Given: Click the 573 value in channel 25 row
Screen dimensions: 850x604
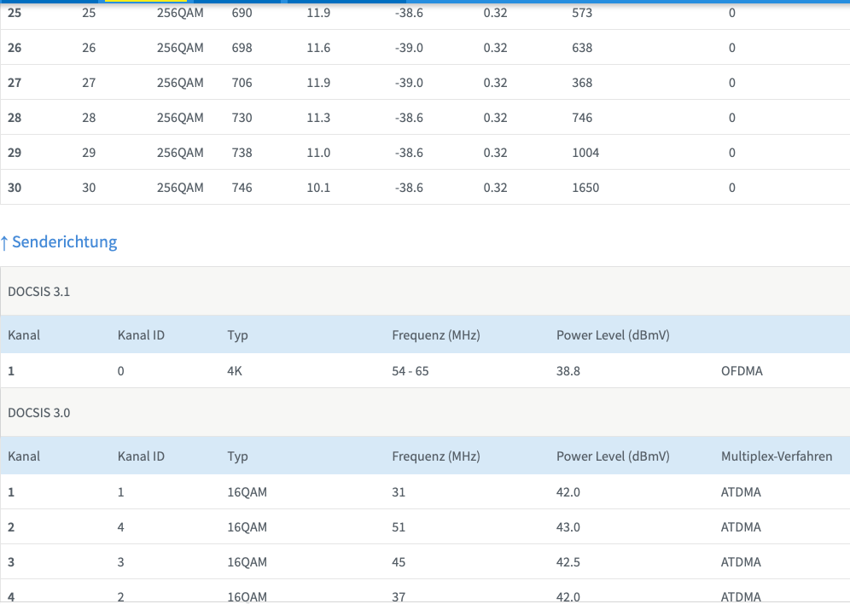Looking at the screenshot, I should coord(582,13).
